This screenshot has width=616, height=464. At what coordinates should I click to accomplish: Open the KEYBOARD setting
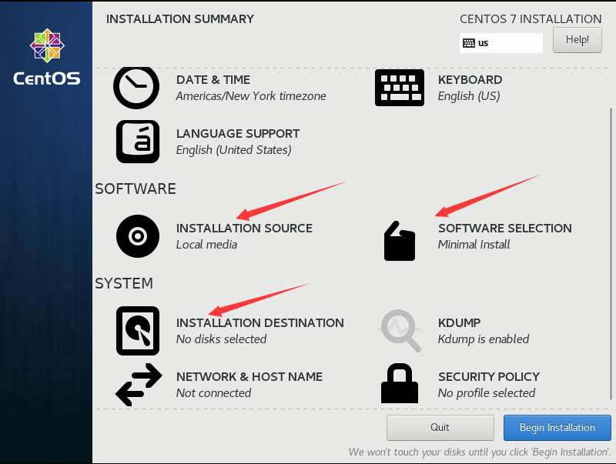[470, 80]
